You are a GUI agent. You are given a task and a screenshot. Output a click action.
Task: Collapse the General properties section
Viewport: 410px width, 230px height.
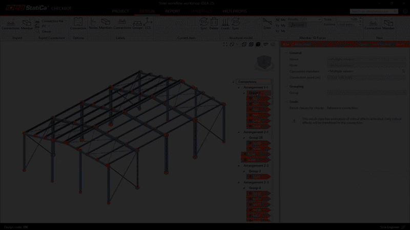(x=286, y=53)
